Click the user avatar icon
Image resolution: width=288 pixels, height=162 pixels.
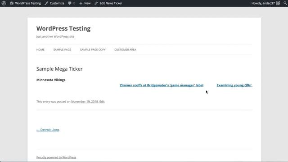[278, 3]
